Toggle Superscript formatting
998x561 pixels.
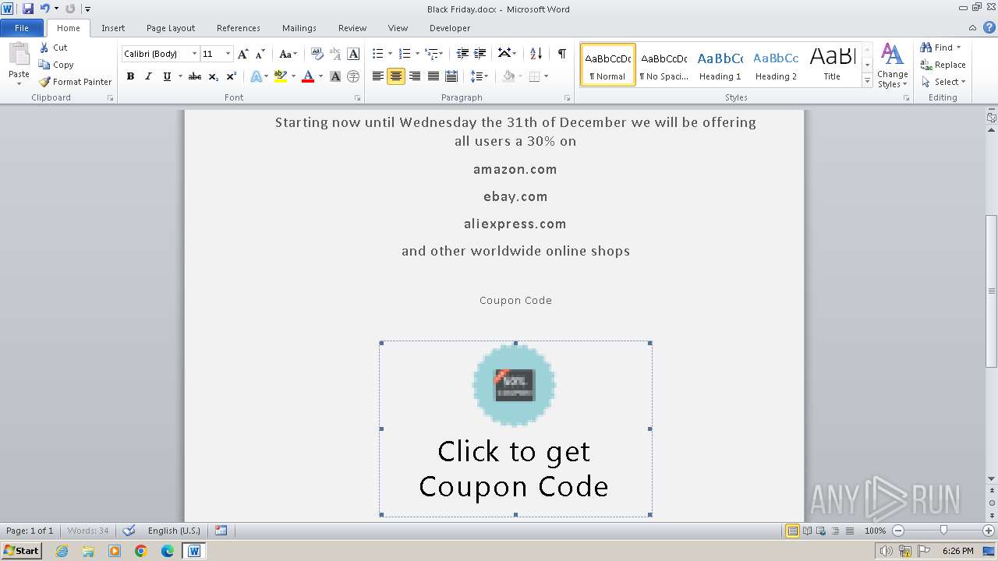[232, 76]
